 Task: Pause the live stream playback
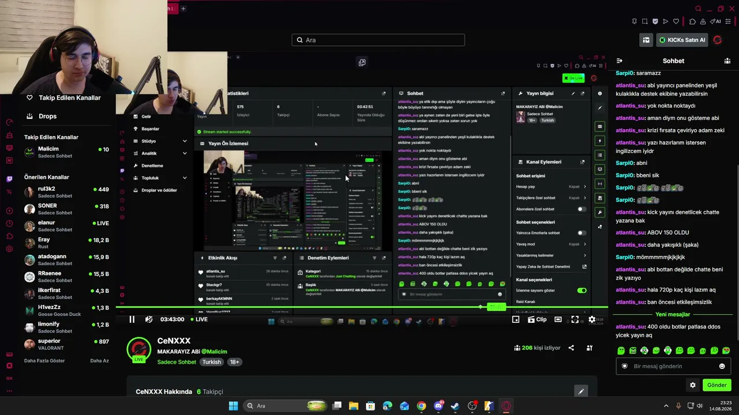tap(132, 319)
